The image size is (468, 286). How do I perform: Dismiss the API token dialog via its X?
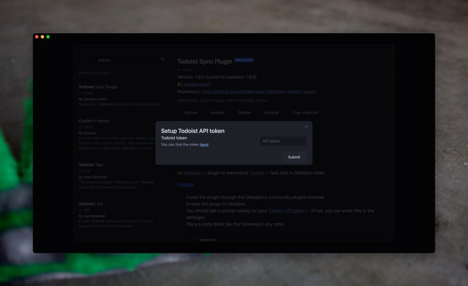coord(306,127)
